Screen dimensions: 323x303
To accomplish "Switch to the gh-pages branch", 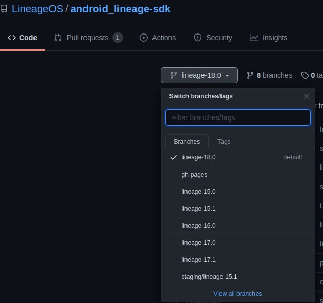I will [x=238, y=175].
